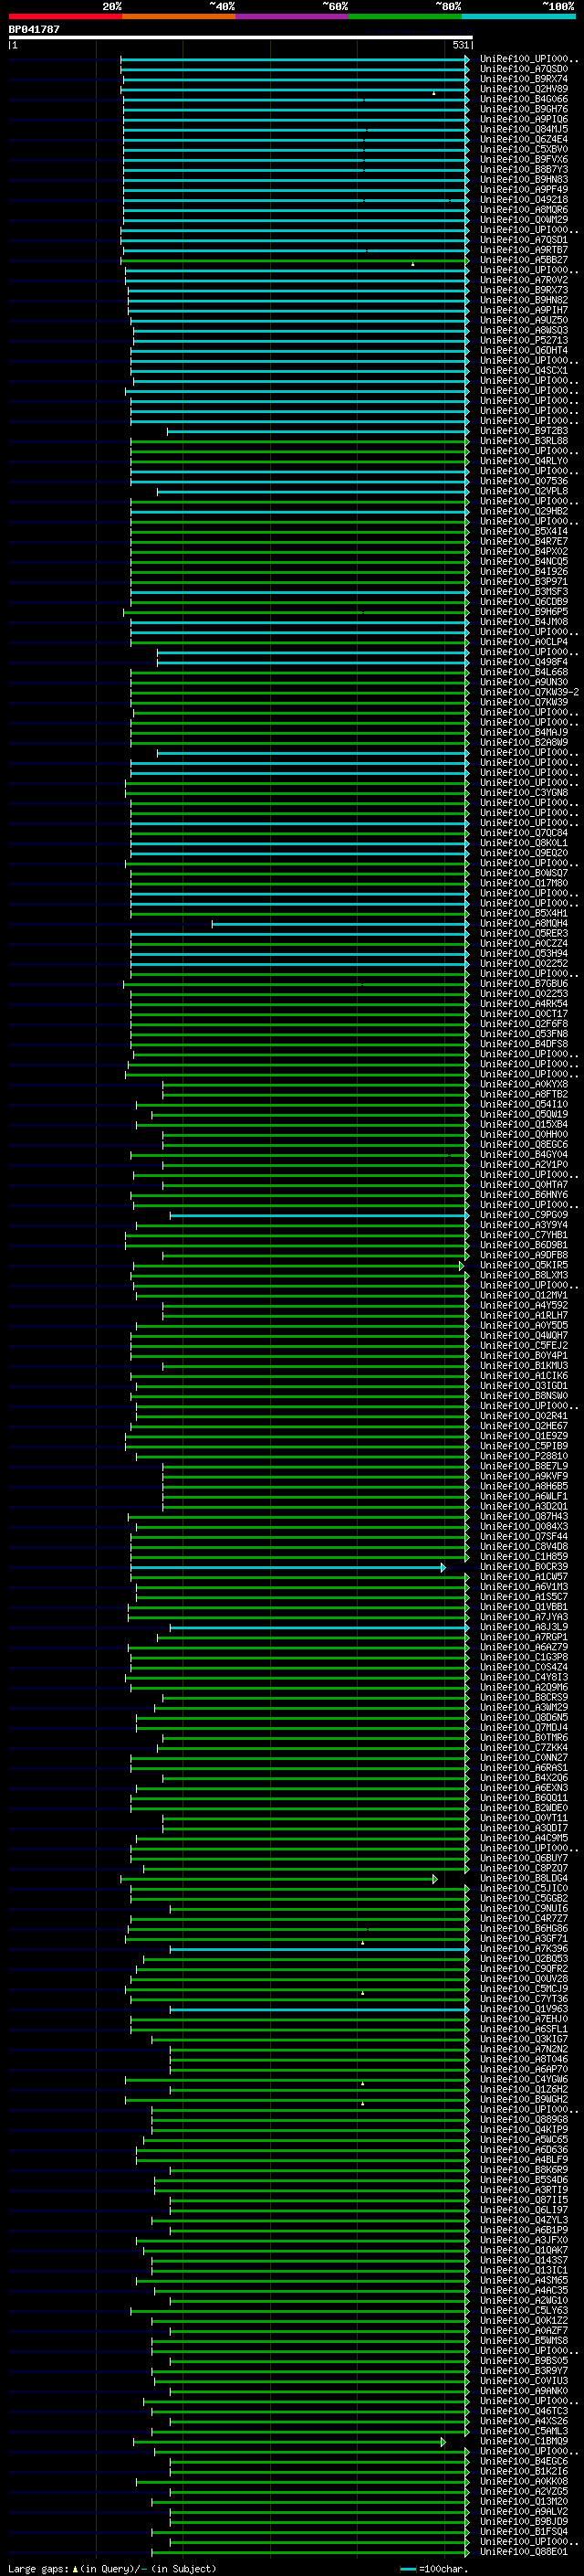Click the UniRef100_Q3IGD1 label

[524, 1386]
